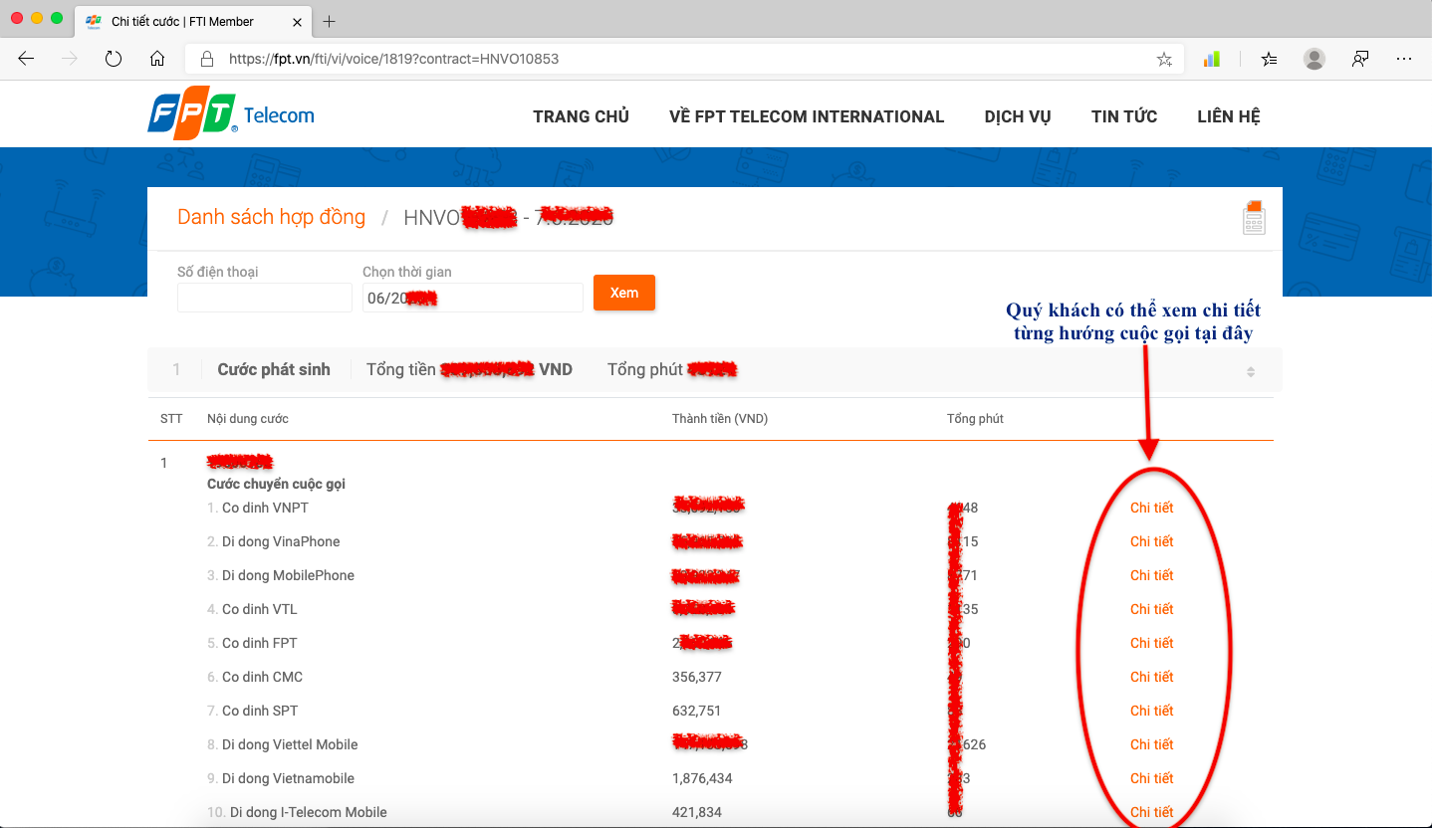Open TIN TỨC menu item
Screen dimensions: 1432x828
tap(1124, 116)
